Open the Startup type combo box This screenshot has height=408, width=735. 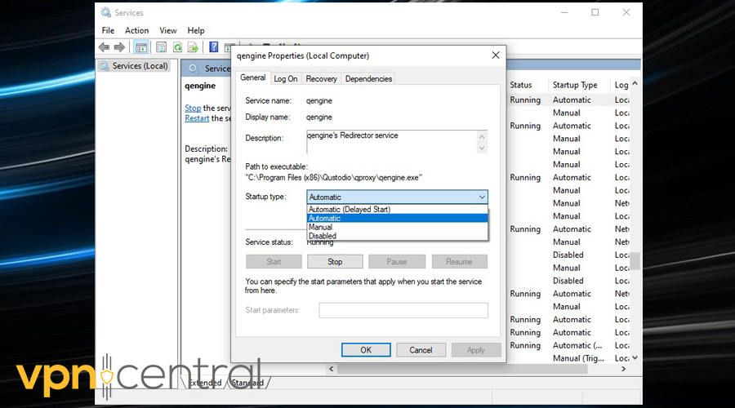[x=397, y=197]
